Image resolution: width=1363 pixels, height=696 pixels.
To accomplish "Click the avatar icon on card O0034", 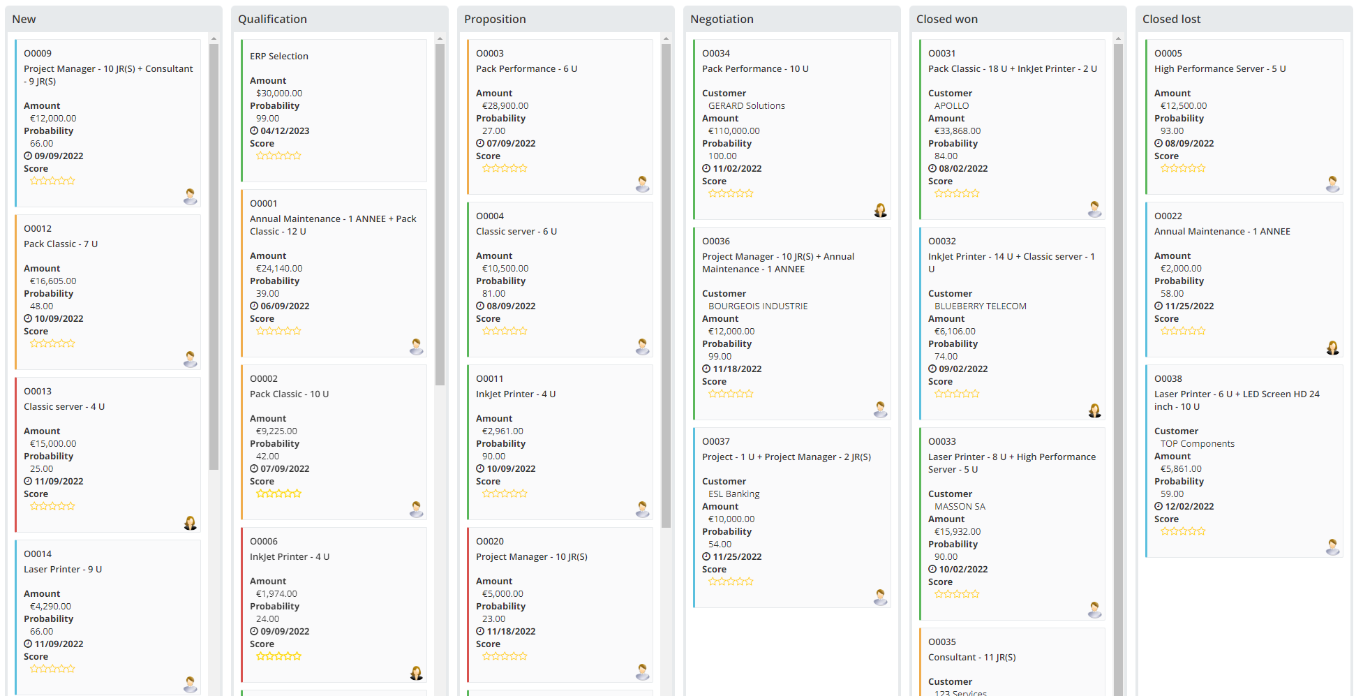I will pyautogui.click(x=881, y=209).
